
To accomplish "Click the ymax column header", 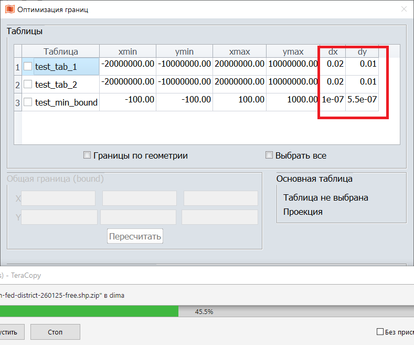I will pyautogui.click(x=293, y=51).
